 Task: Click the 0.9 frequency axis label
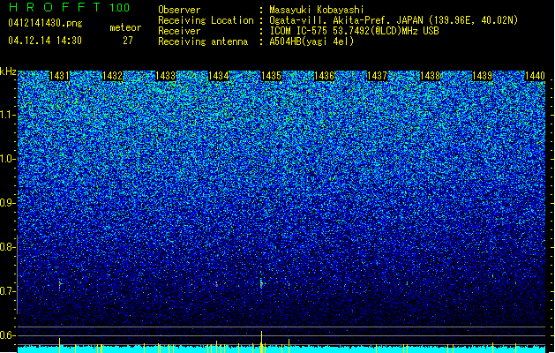(x=8, y=203)
